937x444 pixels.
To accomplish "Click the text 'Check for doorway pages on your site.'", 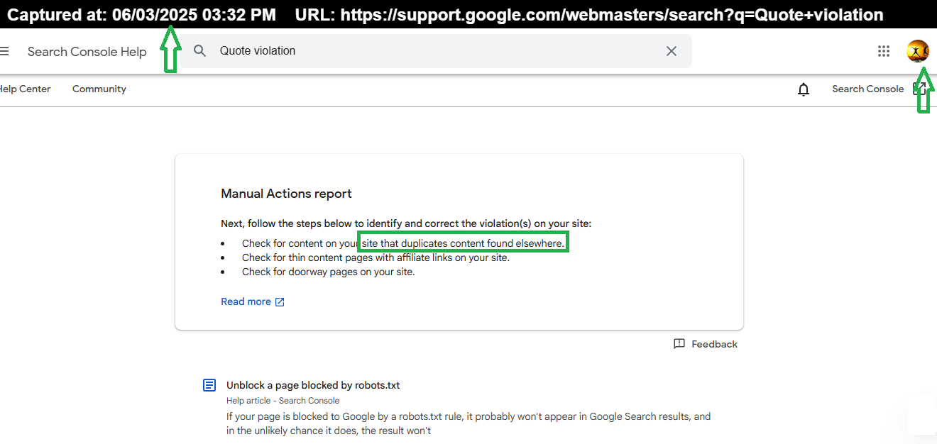I will [329, 272].
